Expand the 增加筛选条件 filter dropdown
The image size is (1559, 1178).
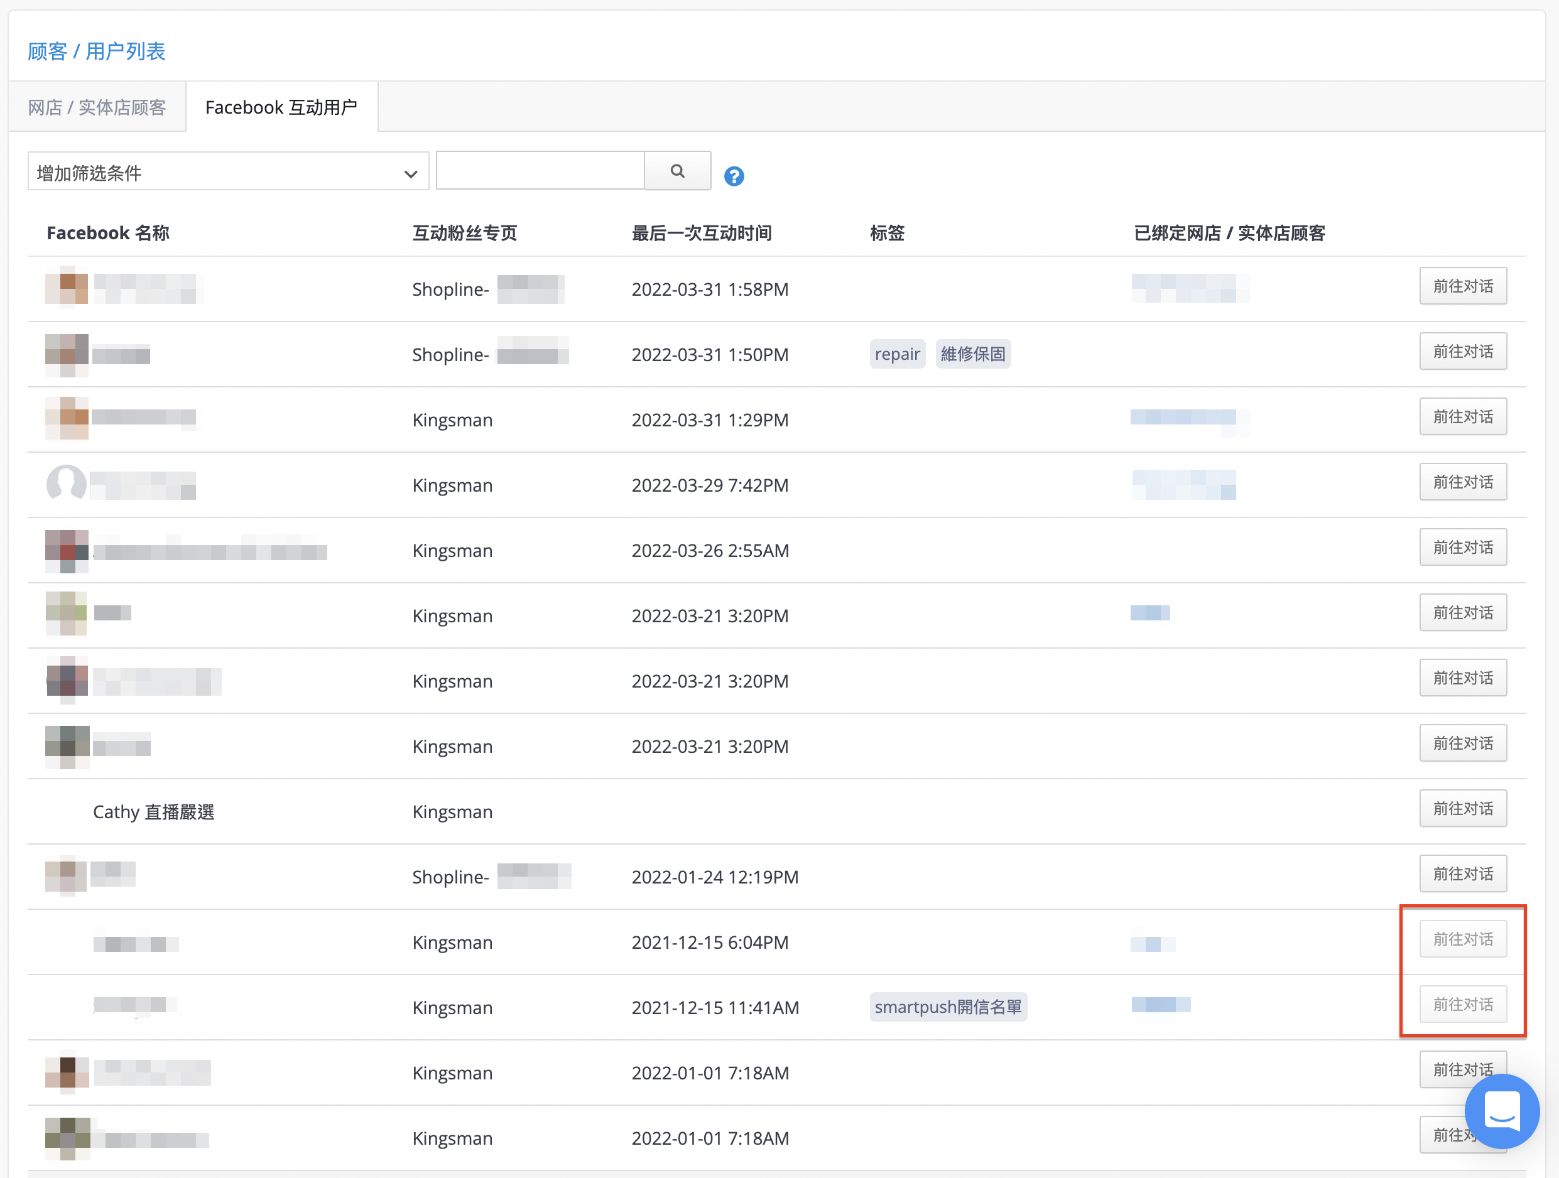(x=229, y=172)
